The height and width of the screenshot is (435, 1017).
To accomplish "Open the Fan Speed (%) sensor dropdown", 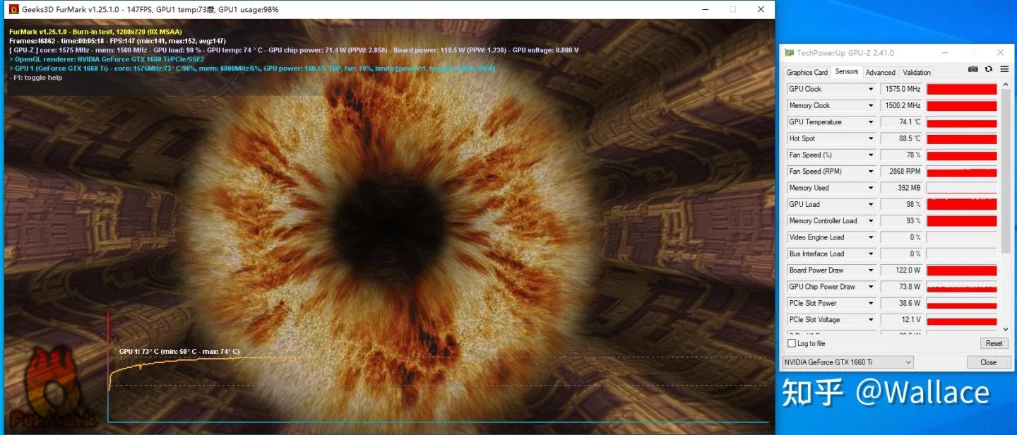I will 872,155.
